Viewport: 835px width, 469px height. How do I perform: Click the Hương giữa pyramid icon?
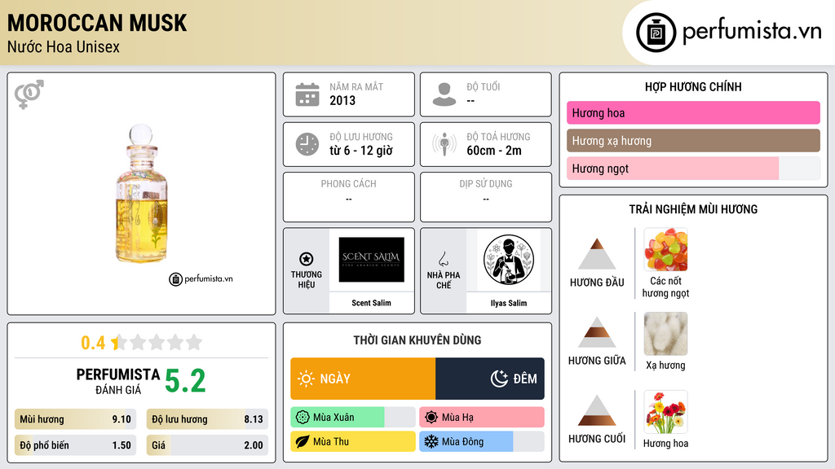[597, 332]
